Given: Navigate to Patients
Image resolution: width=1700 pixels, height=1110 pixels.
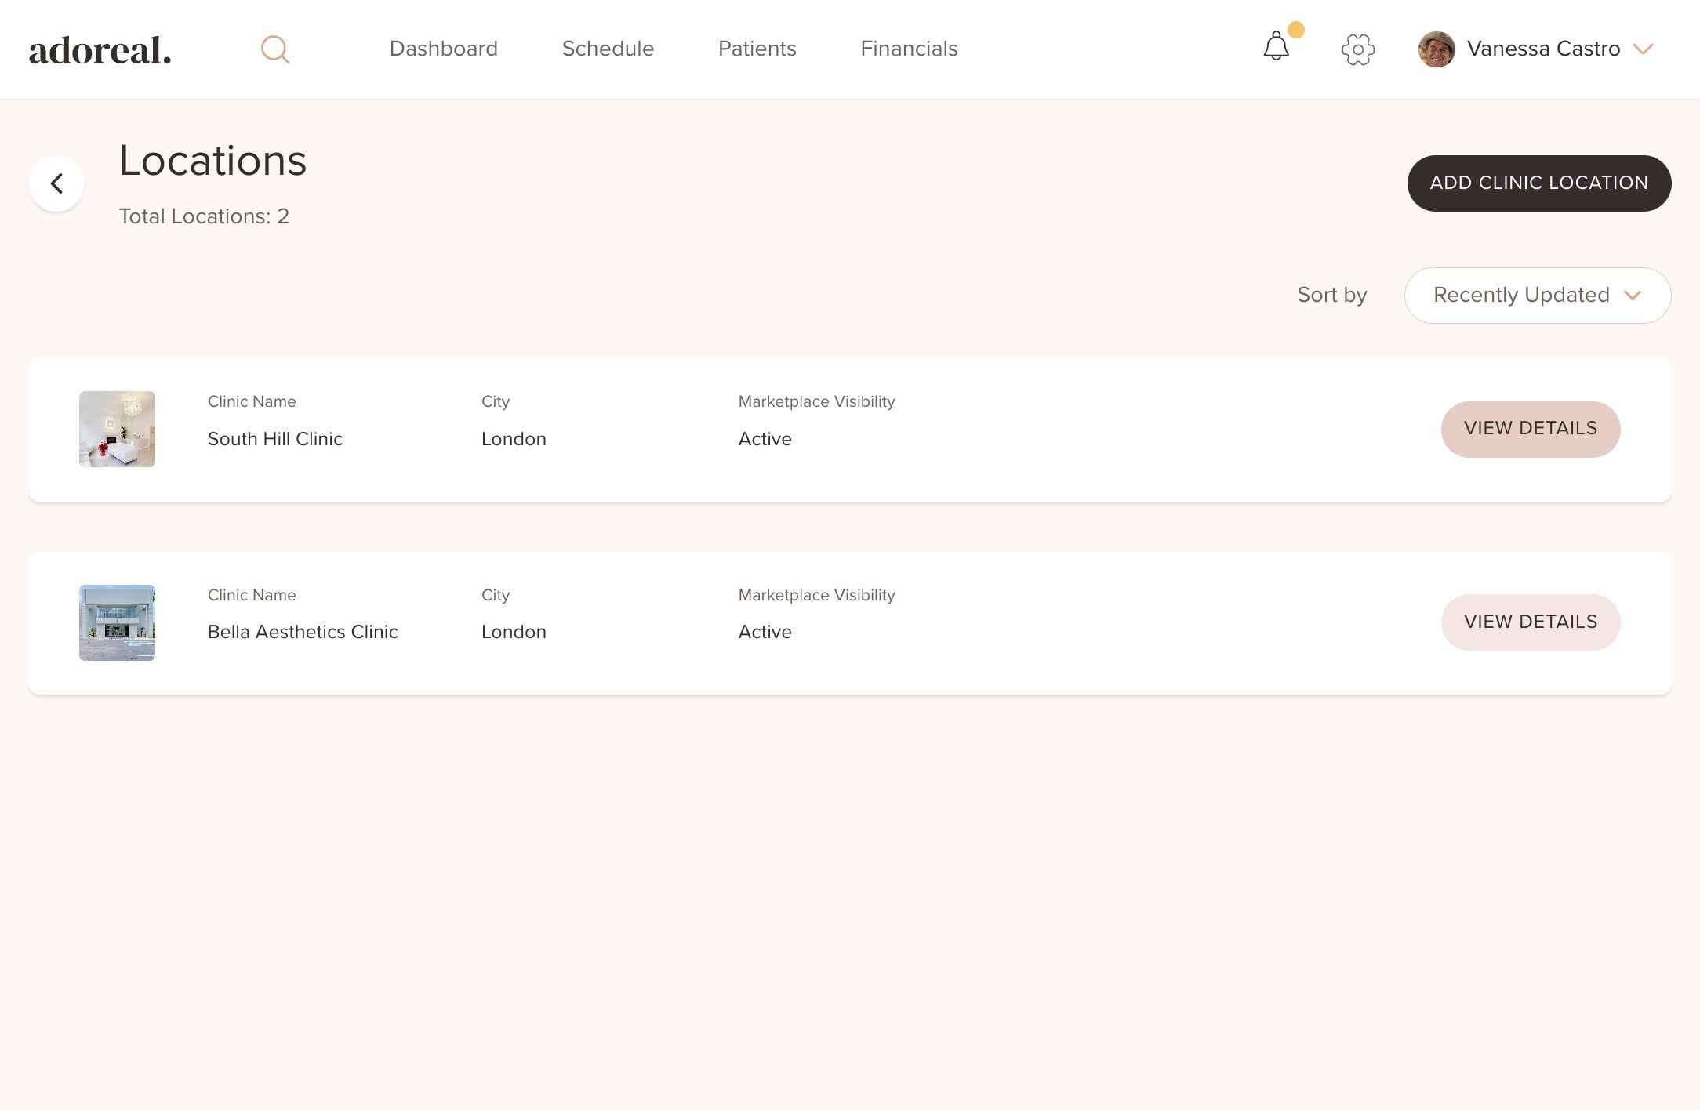Looking at the screenshot, I should (x=757, y=49).
